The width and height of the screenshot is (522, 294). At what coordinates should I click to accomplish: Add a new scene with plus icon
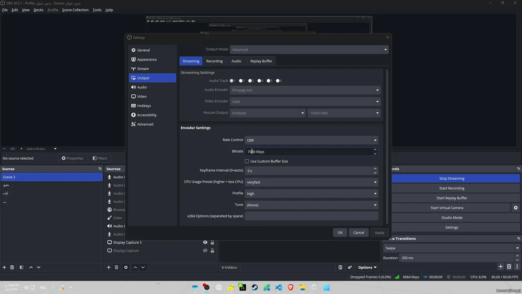coord(4,267)
